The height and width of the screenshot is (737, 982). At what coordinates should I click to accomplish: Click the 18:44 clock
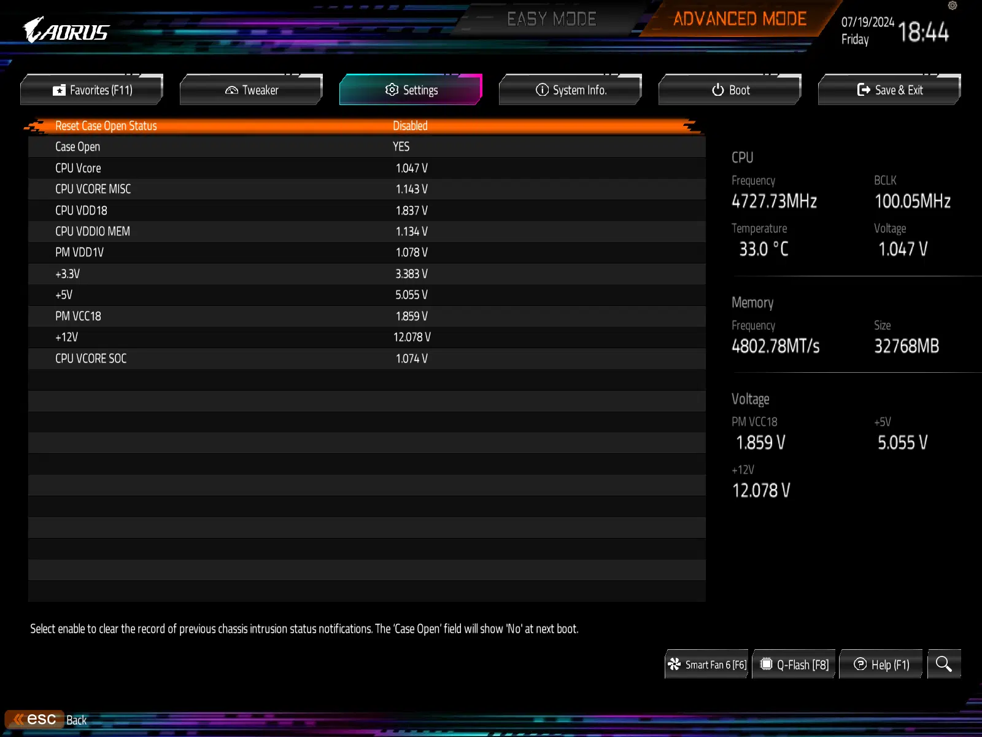924,32
